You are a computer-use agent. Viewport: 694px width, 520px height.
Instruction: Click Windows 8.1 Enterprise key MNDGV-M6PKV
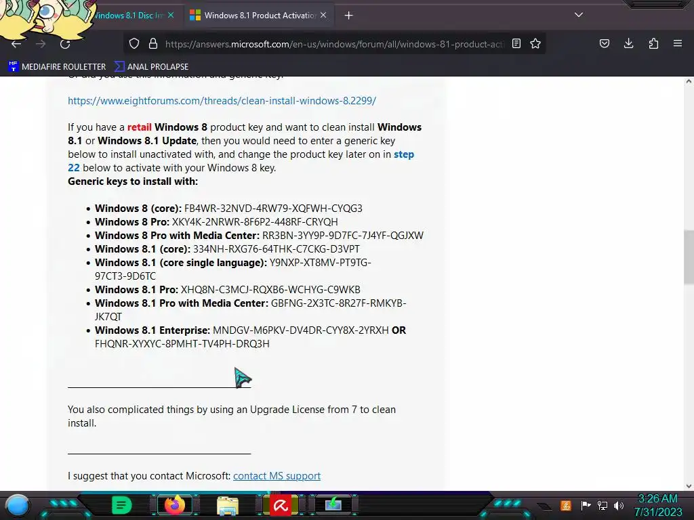click(x=300, y=330)
